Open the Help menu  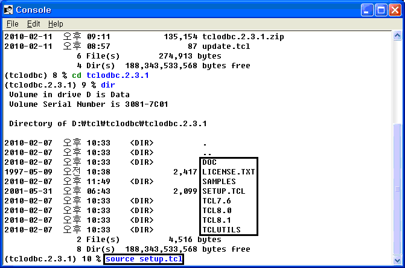56,24
